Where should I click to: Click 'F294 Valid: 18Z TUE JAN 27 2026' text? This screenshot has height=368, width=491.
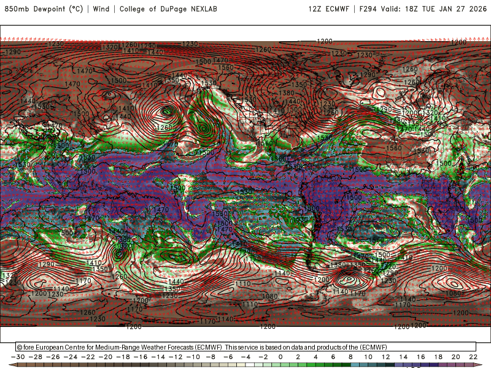tap(423, 9)
